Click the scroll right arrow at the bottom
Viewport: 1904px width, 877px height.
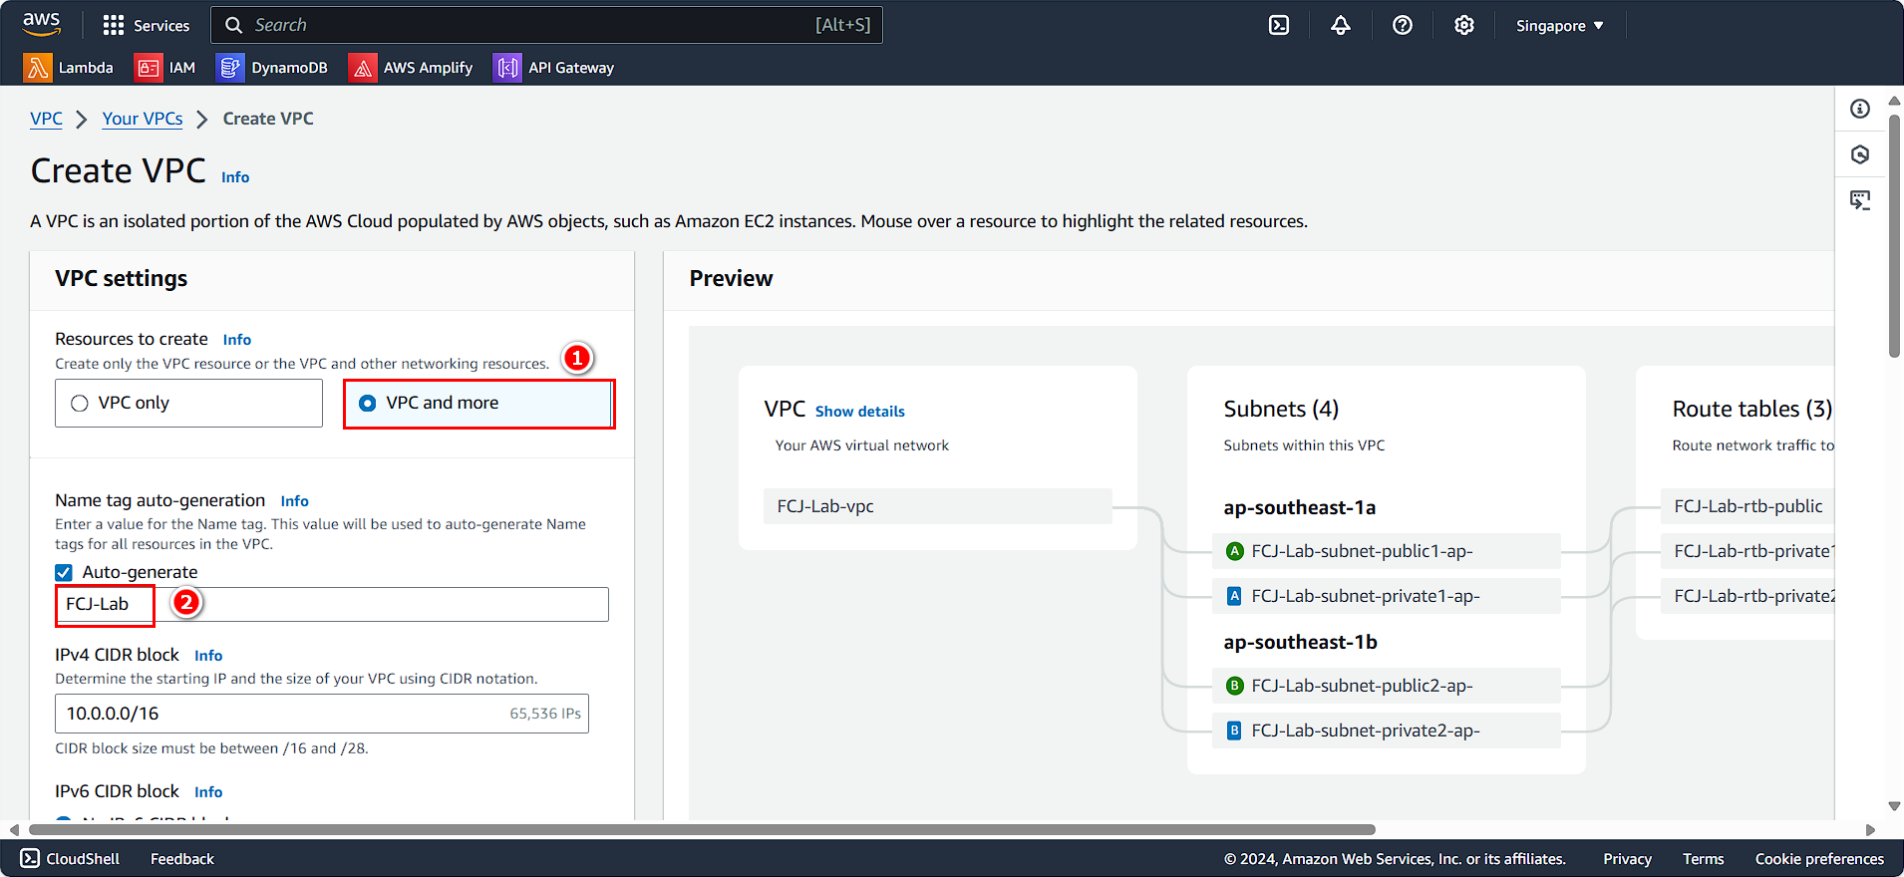click(1870, 829)
